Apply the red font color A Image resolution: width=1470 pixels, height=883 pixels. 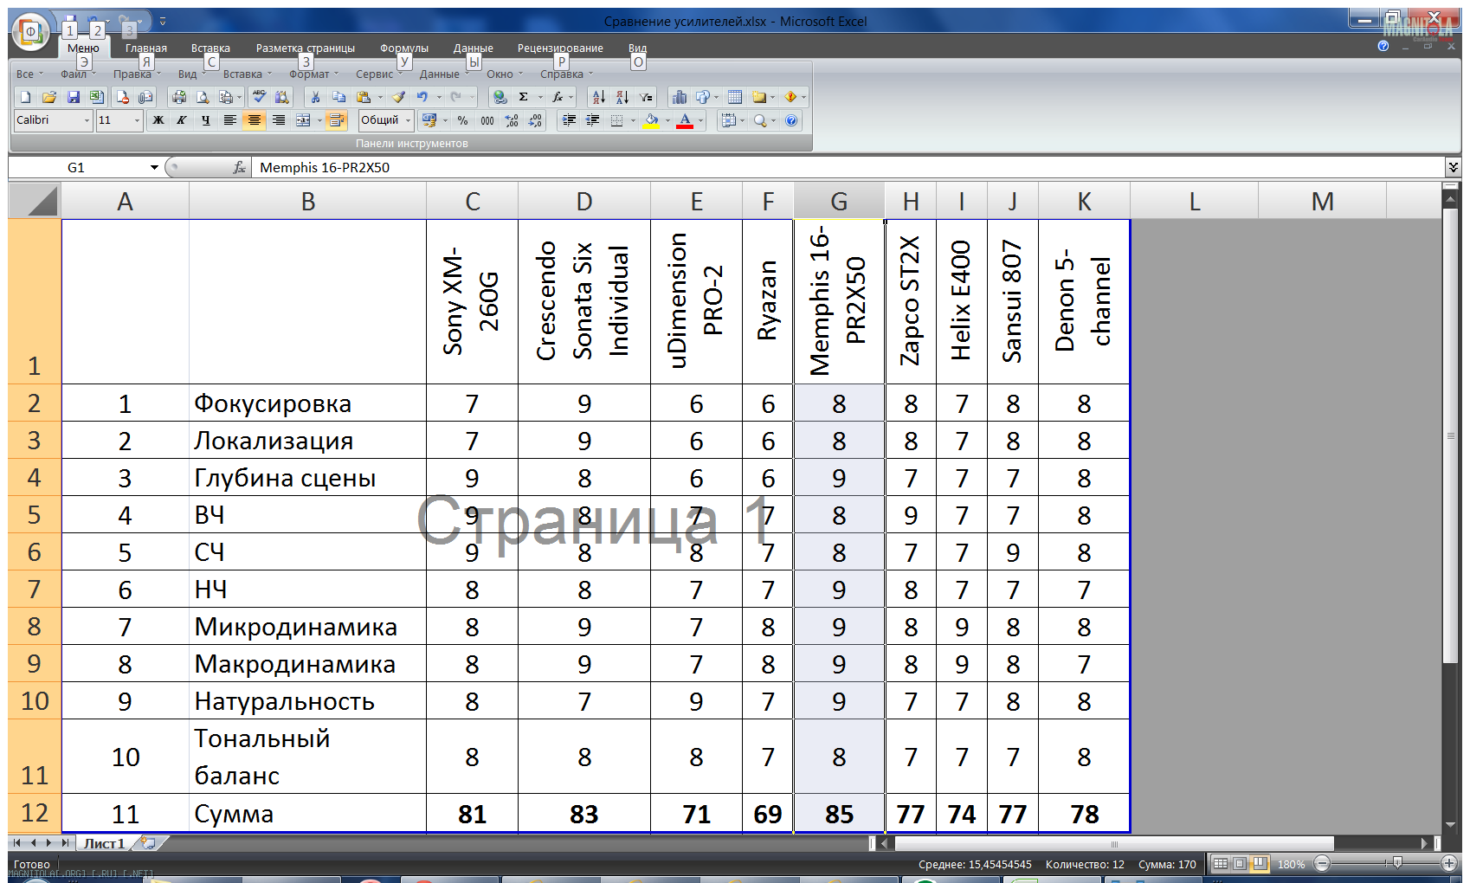coord(685,120)
